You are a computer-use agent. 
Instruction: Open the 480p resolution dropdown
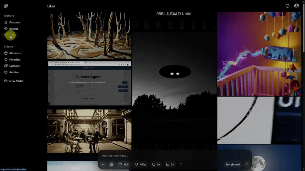140,164
